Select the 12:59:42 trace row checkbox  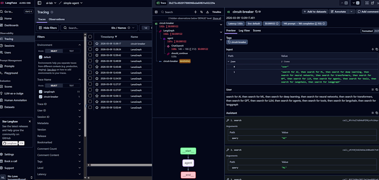click(x=90, y=55)
